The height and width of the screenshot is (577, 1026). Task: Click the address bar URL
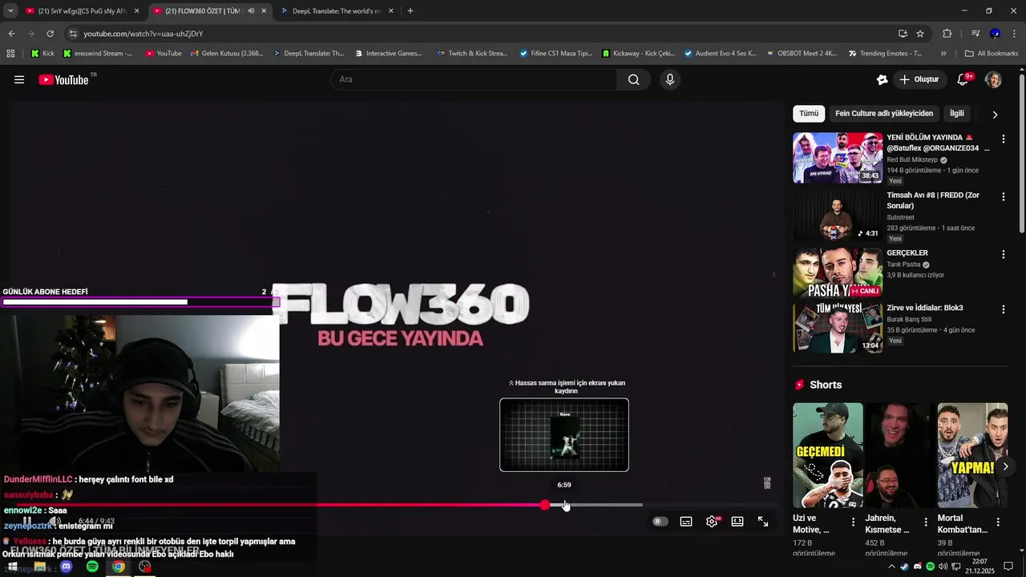[143, 34]
